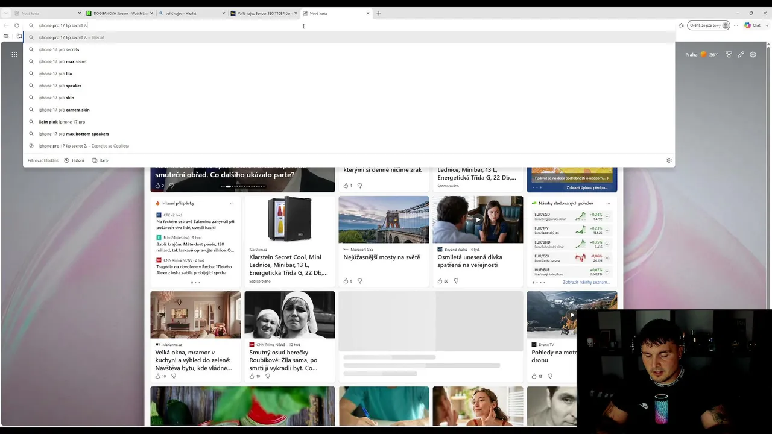Screen dimensions: 772x434
Task: Select suggestion 'iphone 17 pro max bottom speakers'
Action: pyautogui.click(x=349, y=134)
